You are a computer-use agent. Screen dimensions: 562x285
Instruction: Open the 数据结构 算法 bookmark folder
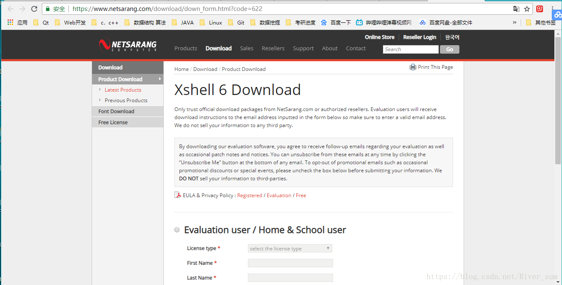(x=145, y=22)
